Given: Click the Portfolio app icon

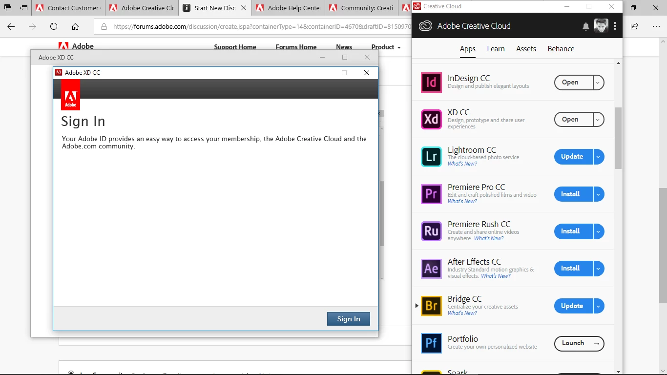Looking at the screenshot, I should pyautogui.click(x=431, y=343).
